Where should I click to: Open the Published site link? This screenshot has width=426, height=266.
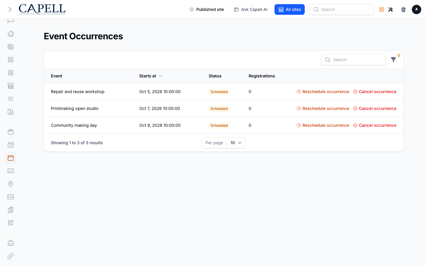click(207, 9)
